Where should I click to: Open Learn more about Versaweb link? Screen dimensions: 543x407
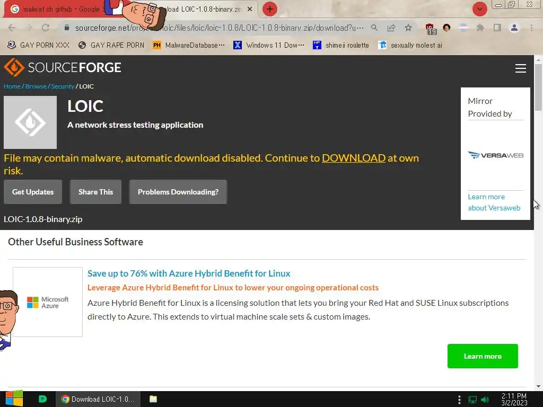494,202
